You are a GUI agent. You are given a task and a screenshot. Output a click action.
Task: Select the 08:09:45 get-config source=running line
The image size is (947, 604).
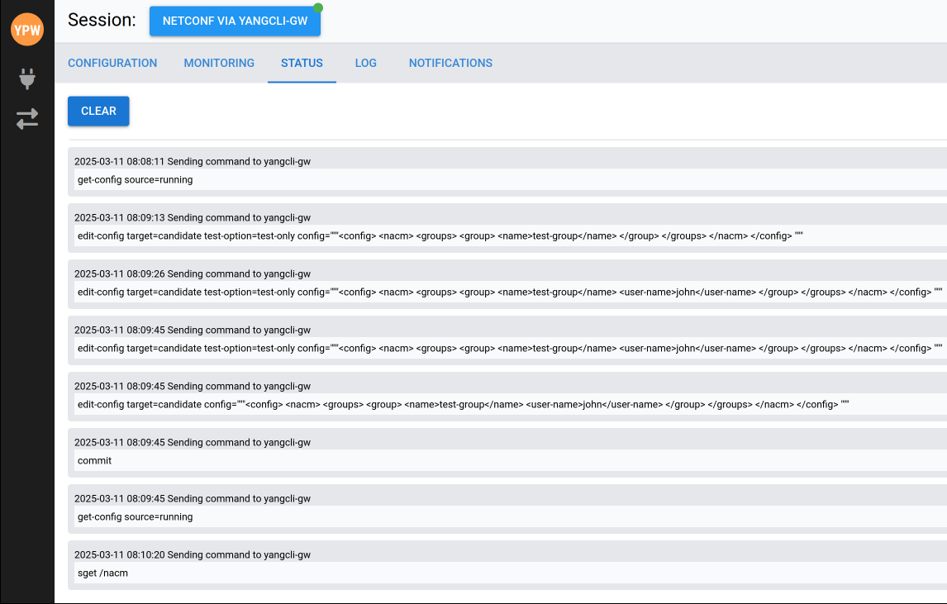point(135,516)
